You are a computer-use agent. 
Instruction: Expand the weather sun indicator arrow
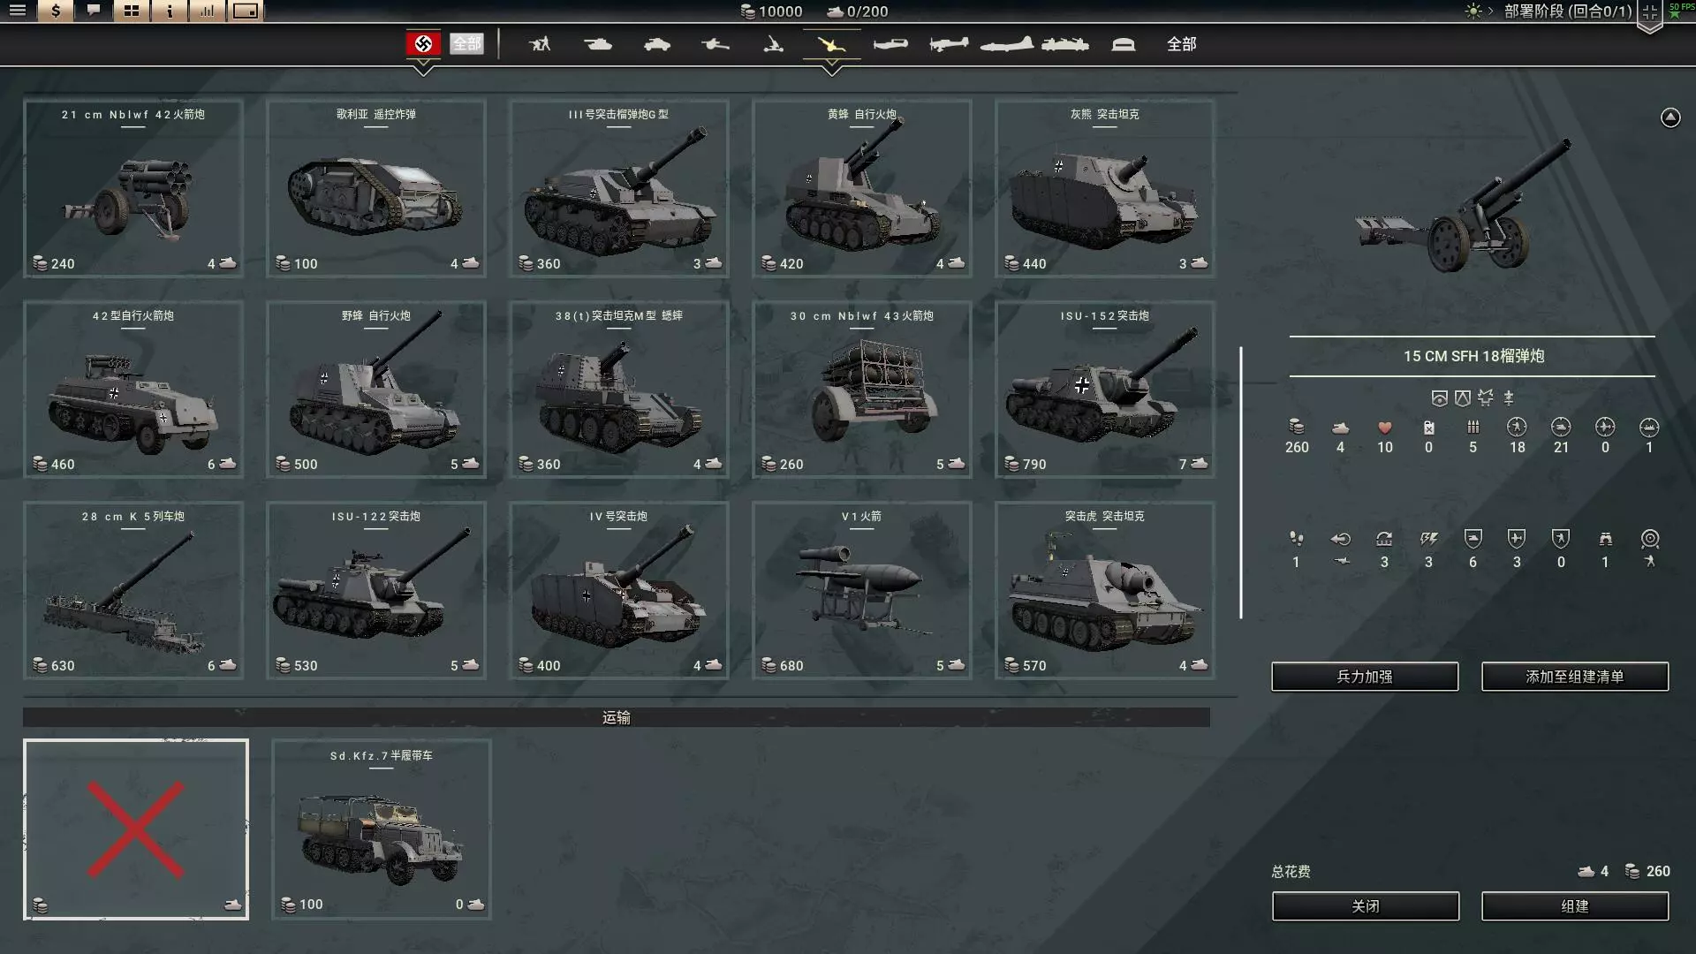click(1490, 11)
